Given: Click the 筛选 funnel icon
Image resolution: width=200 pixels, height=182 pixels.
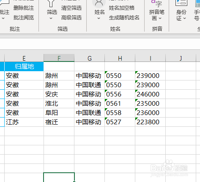Looking at the screenshot, I should point(51,3).
